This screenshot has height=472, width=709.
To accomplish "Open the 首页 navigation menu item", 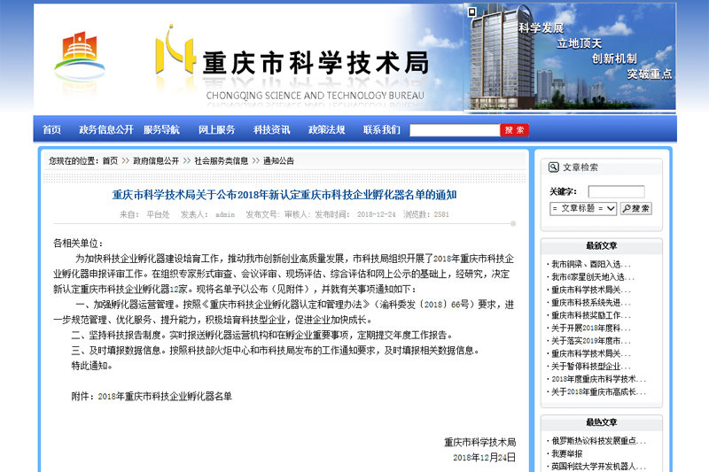I will [52, 130].
